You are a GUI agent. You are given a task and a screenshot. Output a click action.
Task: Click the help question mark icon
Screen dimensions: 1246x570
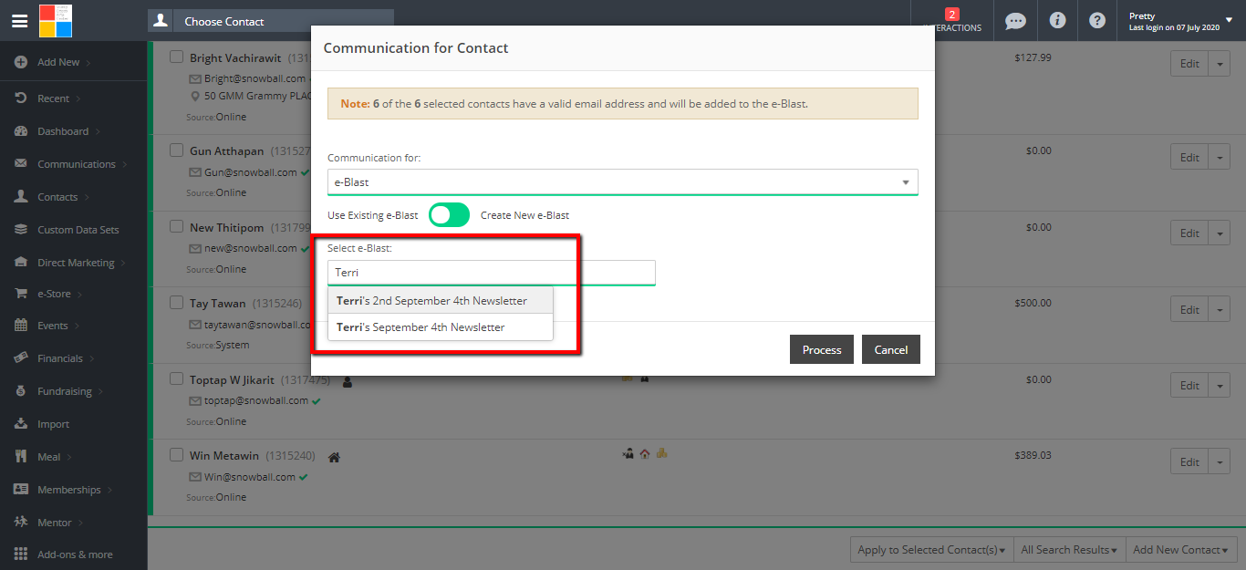1097,21
